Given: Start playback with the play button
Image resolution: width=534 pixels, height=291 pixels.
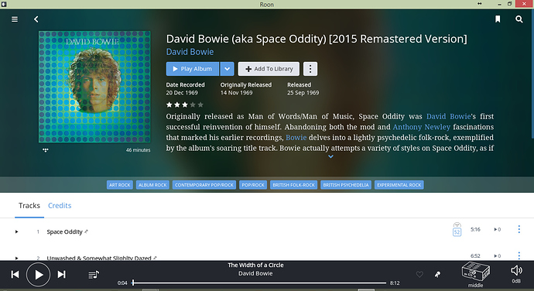Looking at the screenshot, I should click(x=39, y=275).
